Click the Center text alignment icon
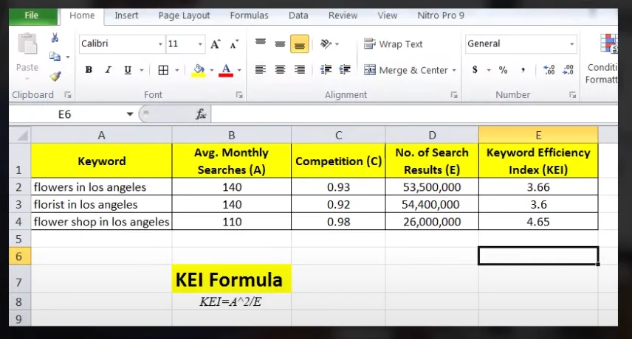 coord(280,70)
